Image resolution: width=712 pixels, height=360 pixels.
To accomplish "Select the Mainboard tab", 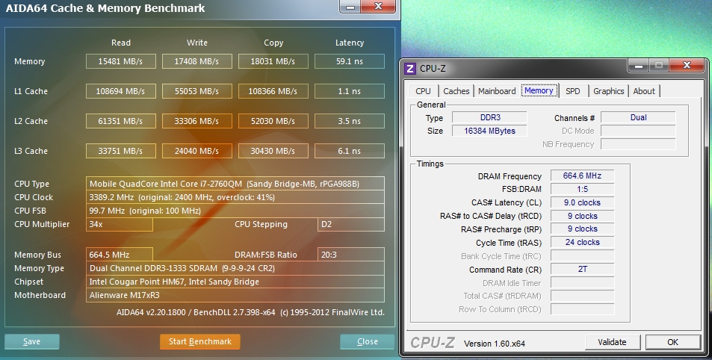I will pyautogui.click(x=497, y=91).
